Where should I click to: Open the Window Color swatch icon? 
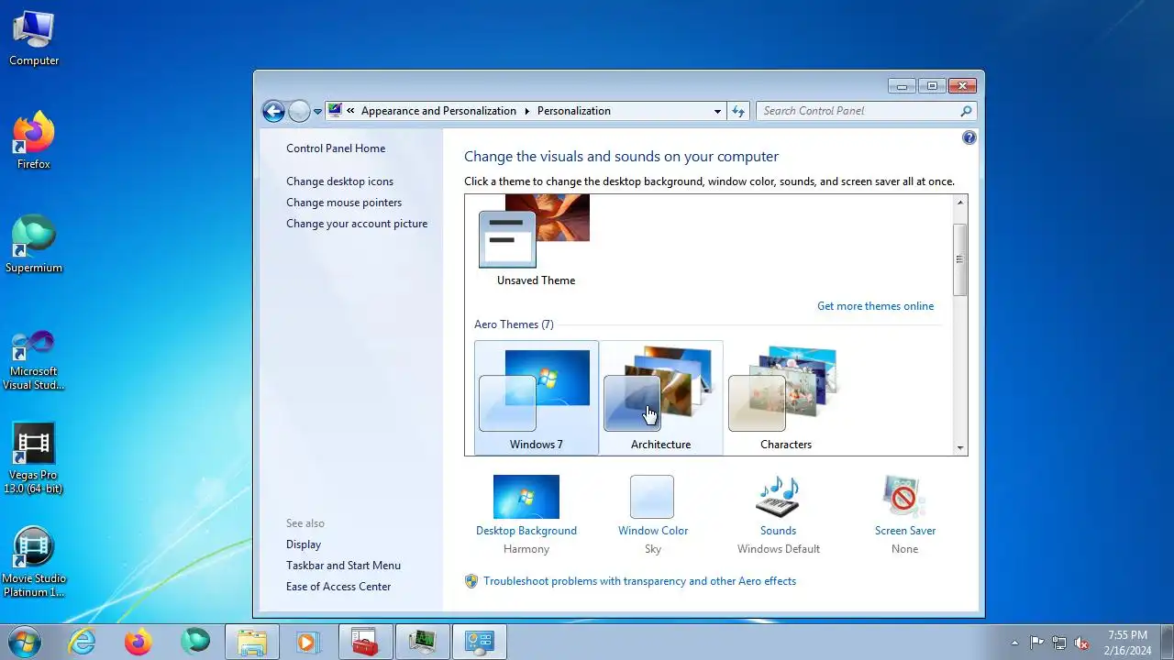coord(652,497)
